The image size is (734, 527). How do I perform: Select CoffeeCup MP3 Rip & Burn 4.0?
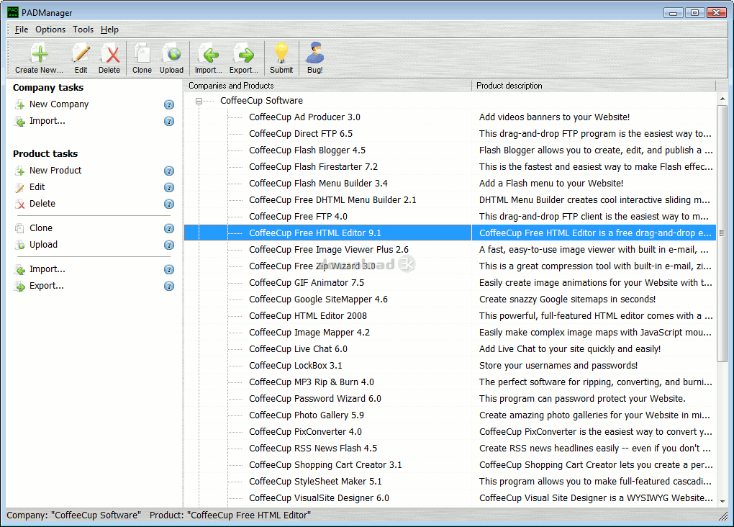pos(312,382)
